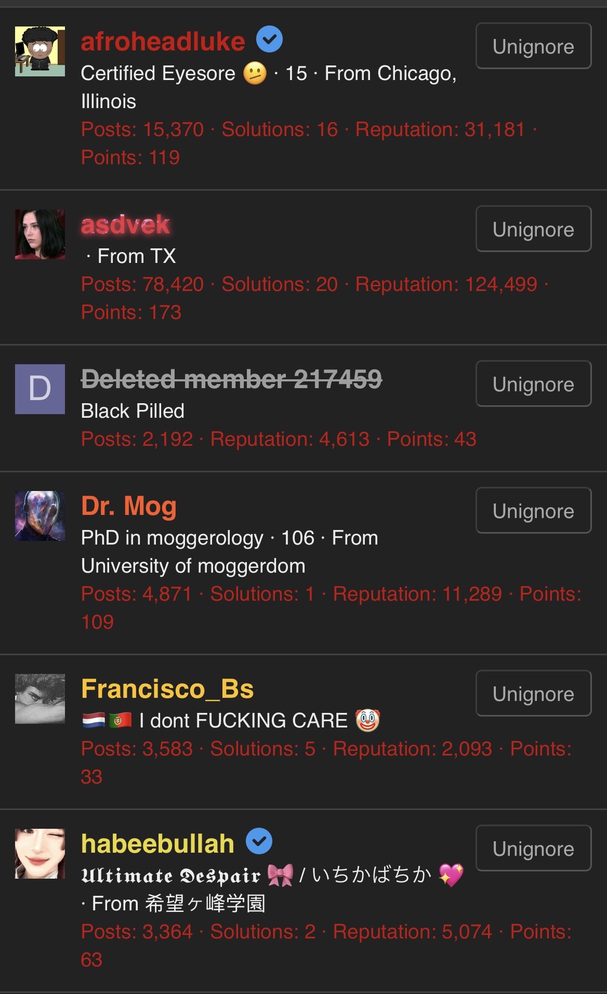The image size is (607, 994).
Task: Unignore Dr. Mog
Action: click(x=533, y=510)
